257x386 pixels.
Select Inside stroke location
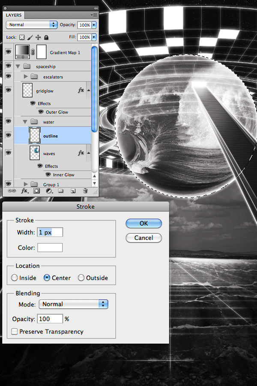pos(15,277)
